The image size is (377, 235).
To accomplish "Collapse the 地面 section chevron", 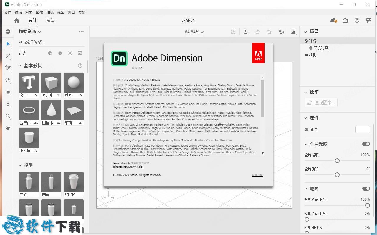I will (305, 189).
